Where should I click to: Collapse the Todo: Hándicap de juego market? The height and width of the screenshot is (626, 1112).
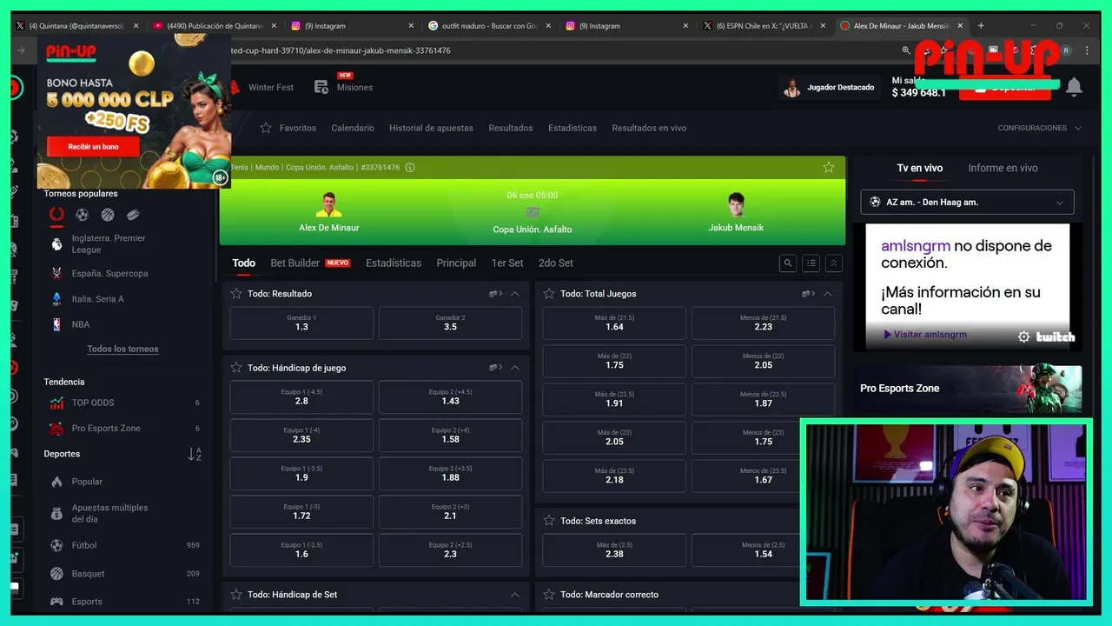pyautogui.click(x=515, y=368)
